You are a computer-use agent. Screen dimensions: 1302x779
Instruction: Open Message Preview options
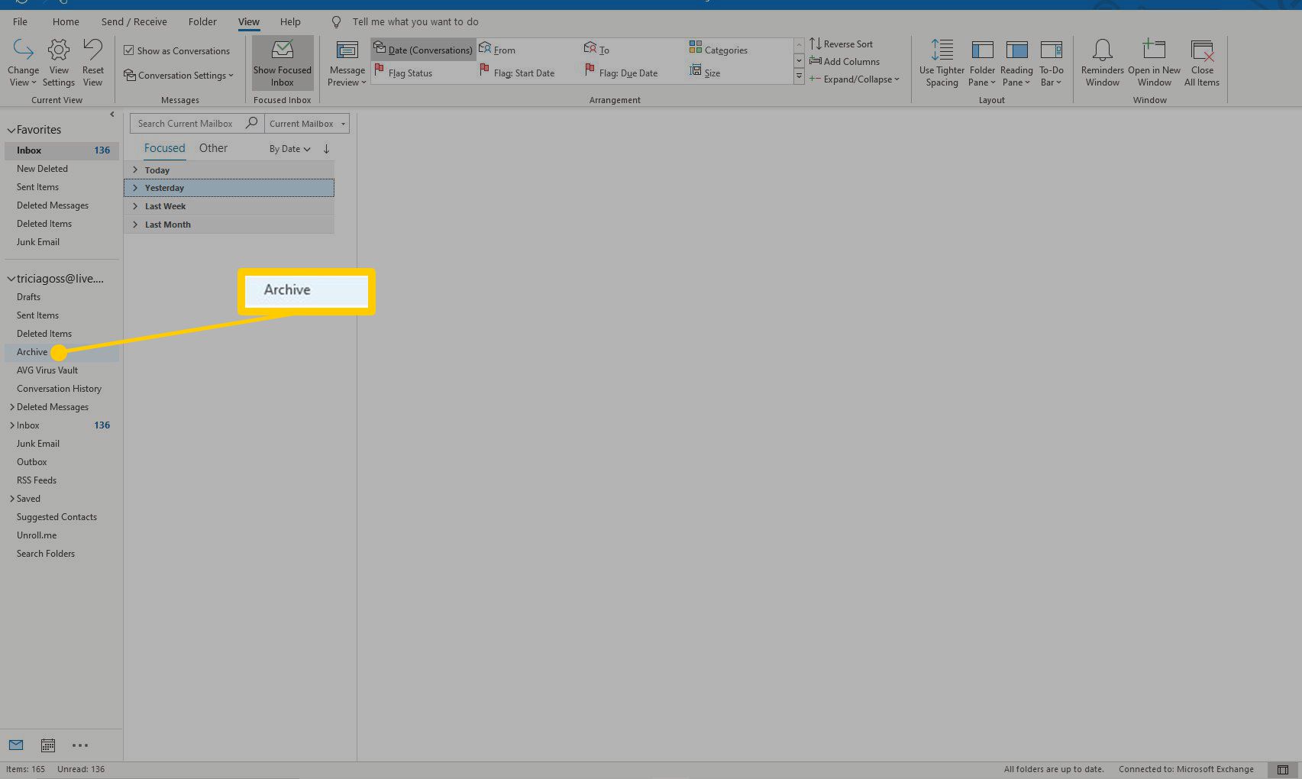(347, 63)
